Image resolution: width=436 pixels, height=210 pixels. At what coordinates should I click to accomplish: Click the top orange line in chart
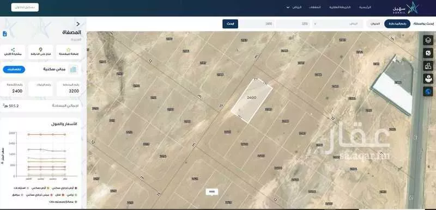click(x=46, y=134)
